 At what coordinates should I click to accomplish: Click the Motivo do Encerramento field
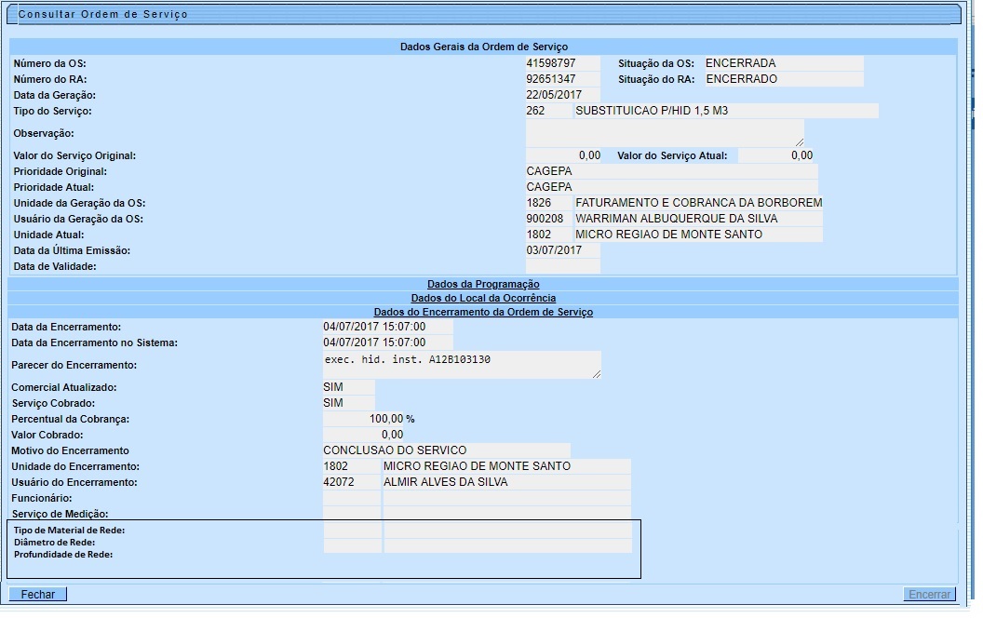[446, 450]
